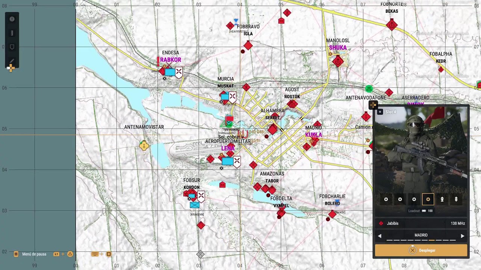
Task: Click the orange triangle button hint icon
Action: 70,254
